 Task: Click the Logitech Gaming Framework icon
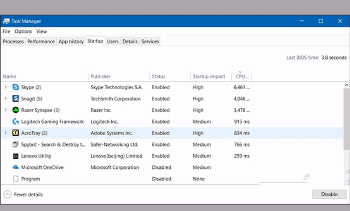click(x=16, y=121)
